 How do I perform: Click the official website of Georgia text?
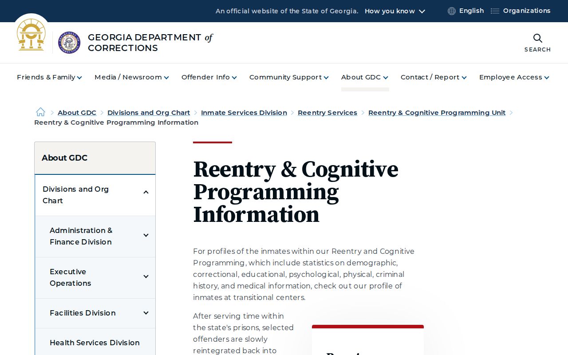point(287,11)
